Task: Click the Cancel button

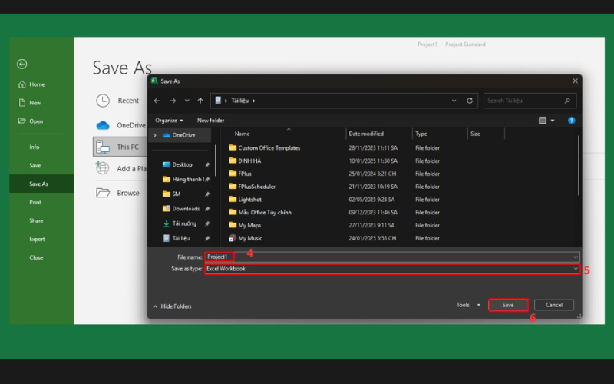Action: point(553,305)
